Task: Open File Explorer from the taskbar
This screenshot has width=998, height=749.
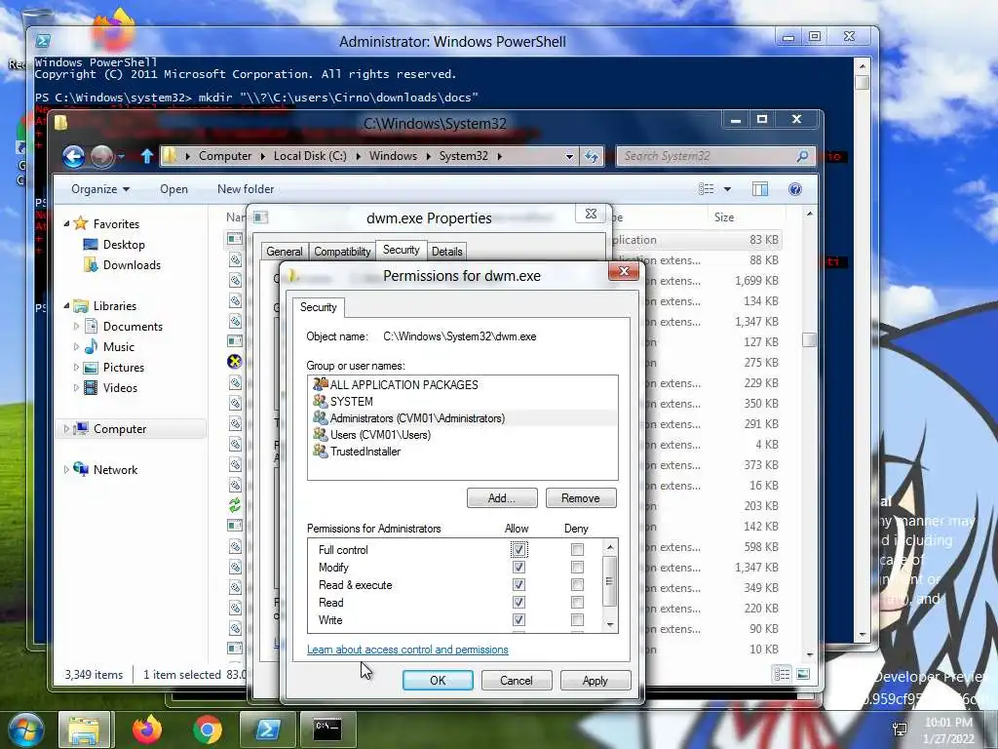Action: click(86, 729)
